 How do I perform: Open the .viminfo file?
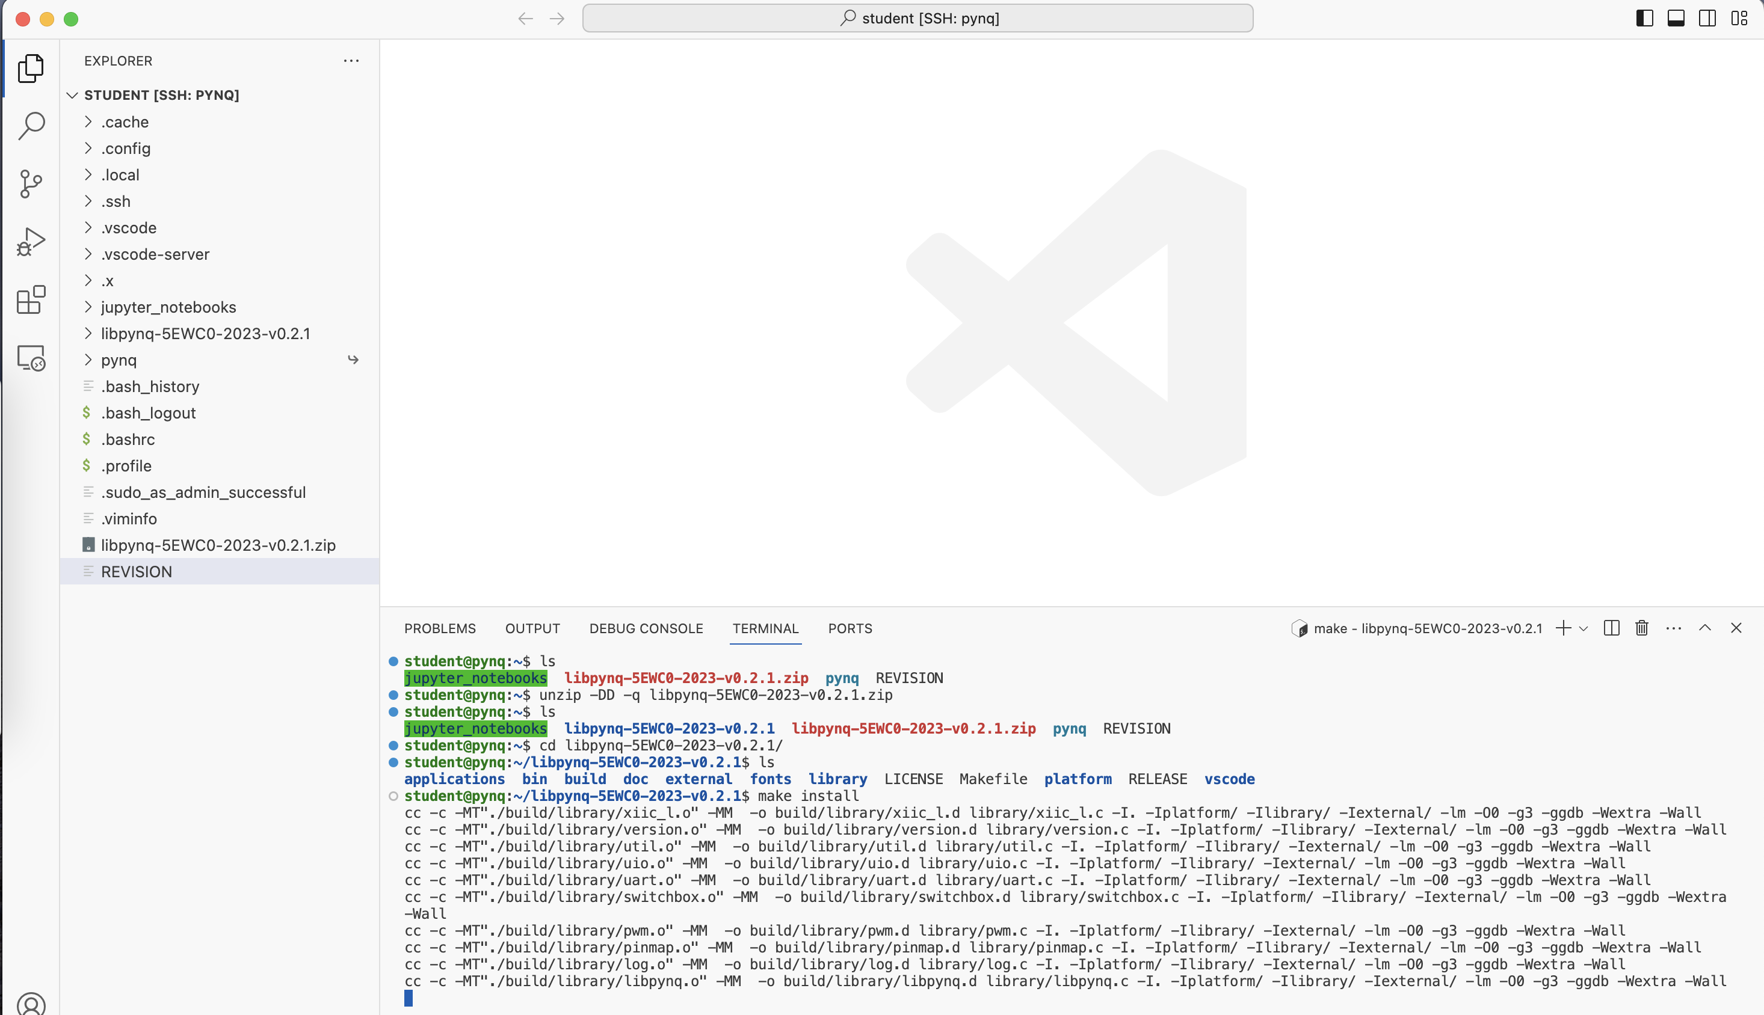click(x=220, y=520)
